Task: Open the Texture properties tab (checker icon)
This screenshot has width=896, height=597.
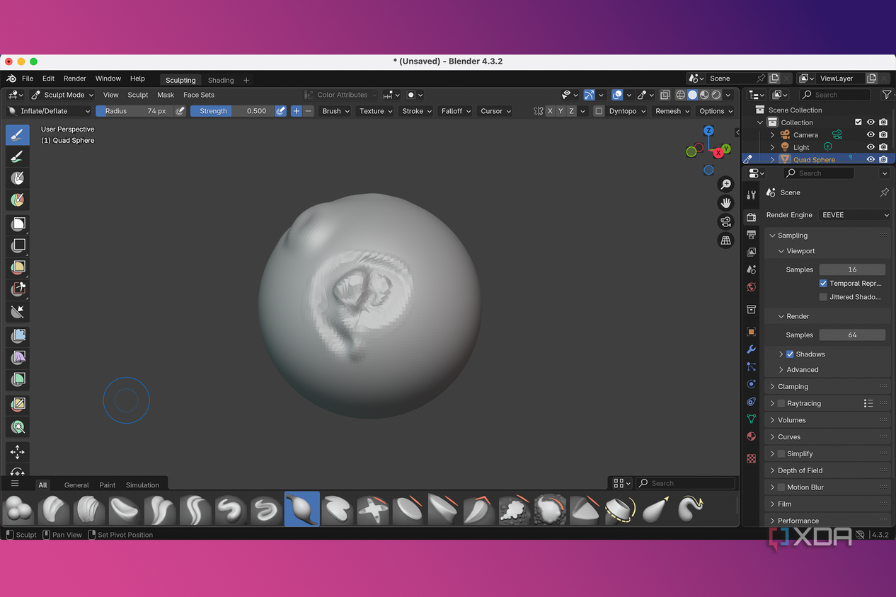Action: point(751,458)
